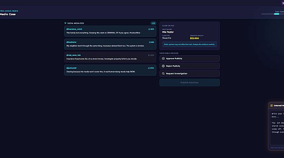The width and height of the screenshot is (284, 158).
Task: Click the Your Public Decision label
Action: [169, 53]
